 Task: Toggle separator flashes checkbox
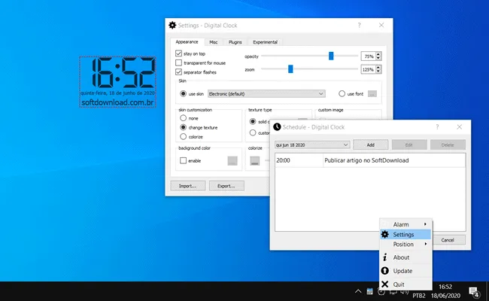pos(178,72)
